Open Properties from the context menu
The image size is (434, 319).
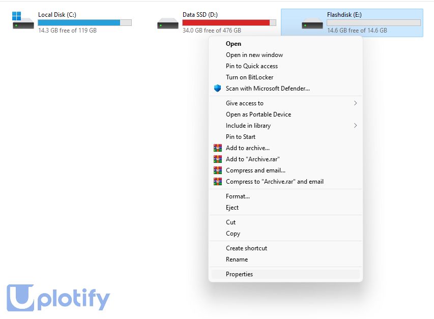click(239, 274)
